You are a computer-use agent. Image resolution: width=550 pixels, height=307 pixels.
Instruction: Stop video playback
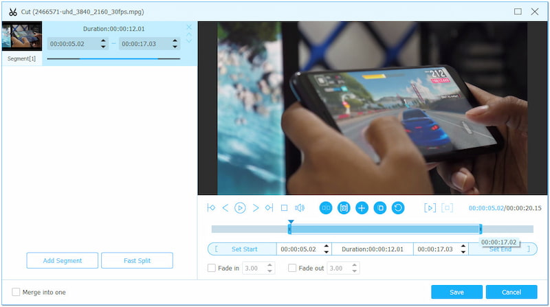(x=284, y=207)
